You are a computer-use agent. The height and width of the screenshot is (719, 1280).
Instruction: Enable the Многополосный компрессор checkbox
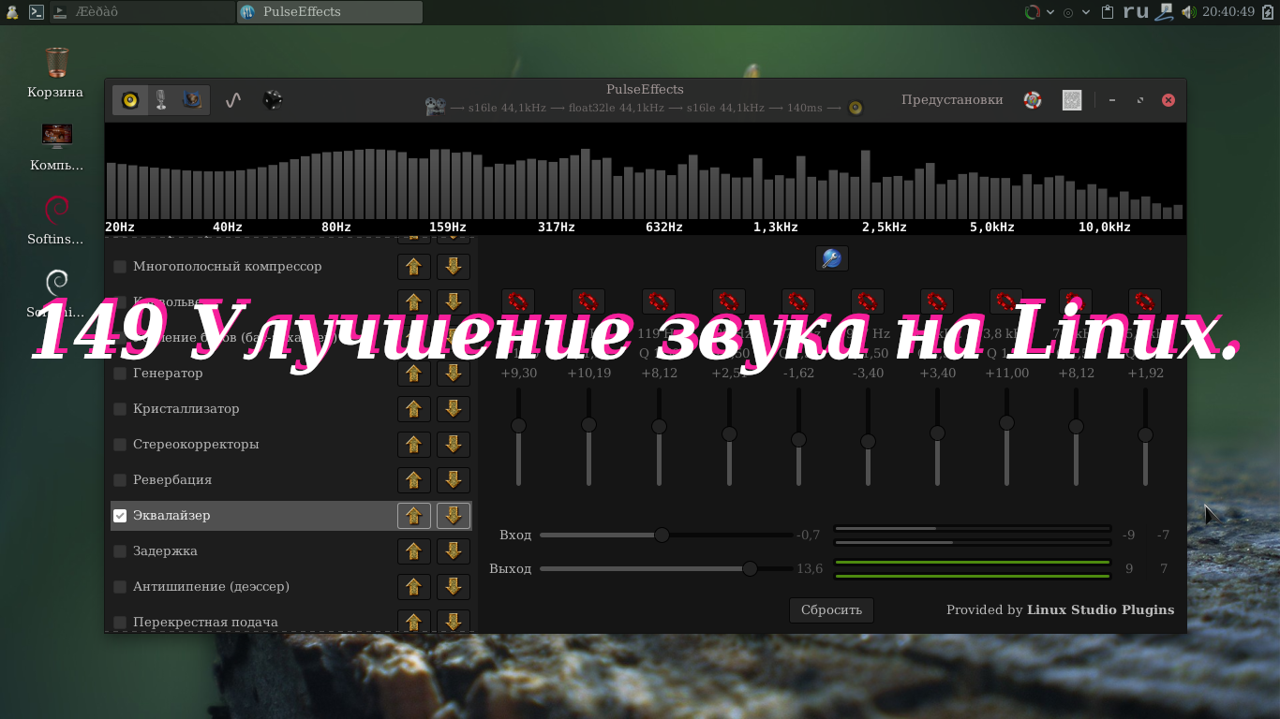[x=120, y=267]
